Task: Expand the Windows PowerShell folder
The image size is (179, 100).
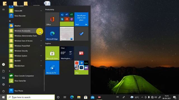Action: [26, 46]
